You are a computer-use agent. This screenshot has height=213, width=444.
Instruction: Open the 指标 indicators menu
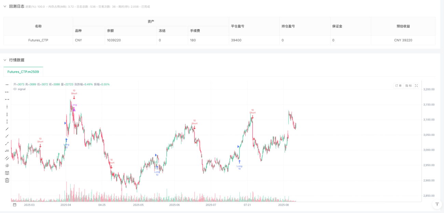pos(408,86)
